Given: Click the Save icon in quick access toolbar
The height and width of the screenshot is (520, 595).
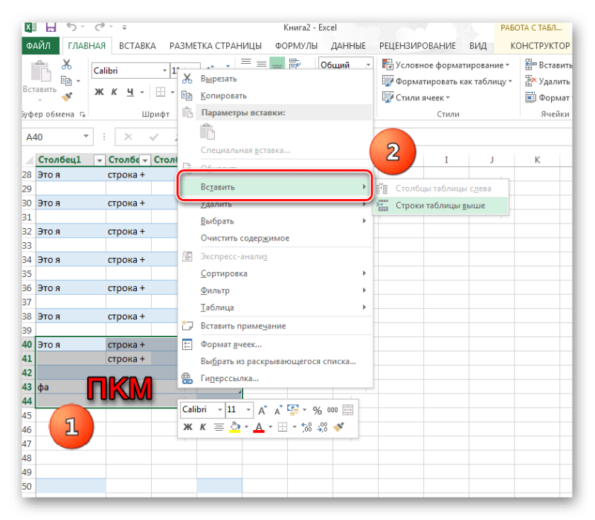Looking at the screenshot, I should tap(51, 27).
